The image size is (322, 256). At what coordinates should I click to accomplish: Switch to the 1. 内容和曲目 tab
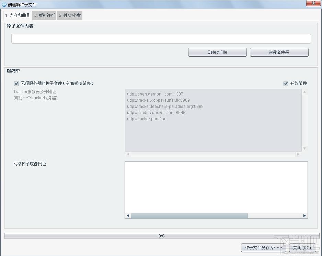17,15
